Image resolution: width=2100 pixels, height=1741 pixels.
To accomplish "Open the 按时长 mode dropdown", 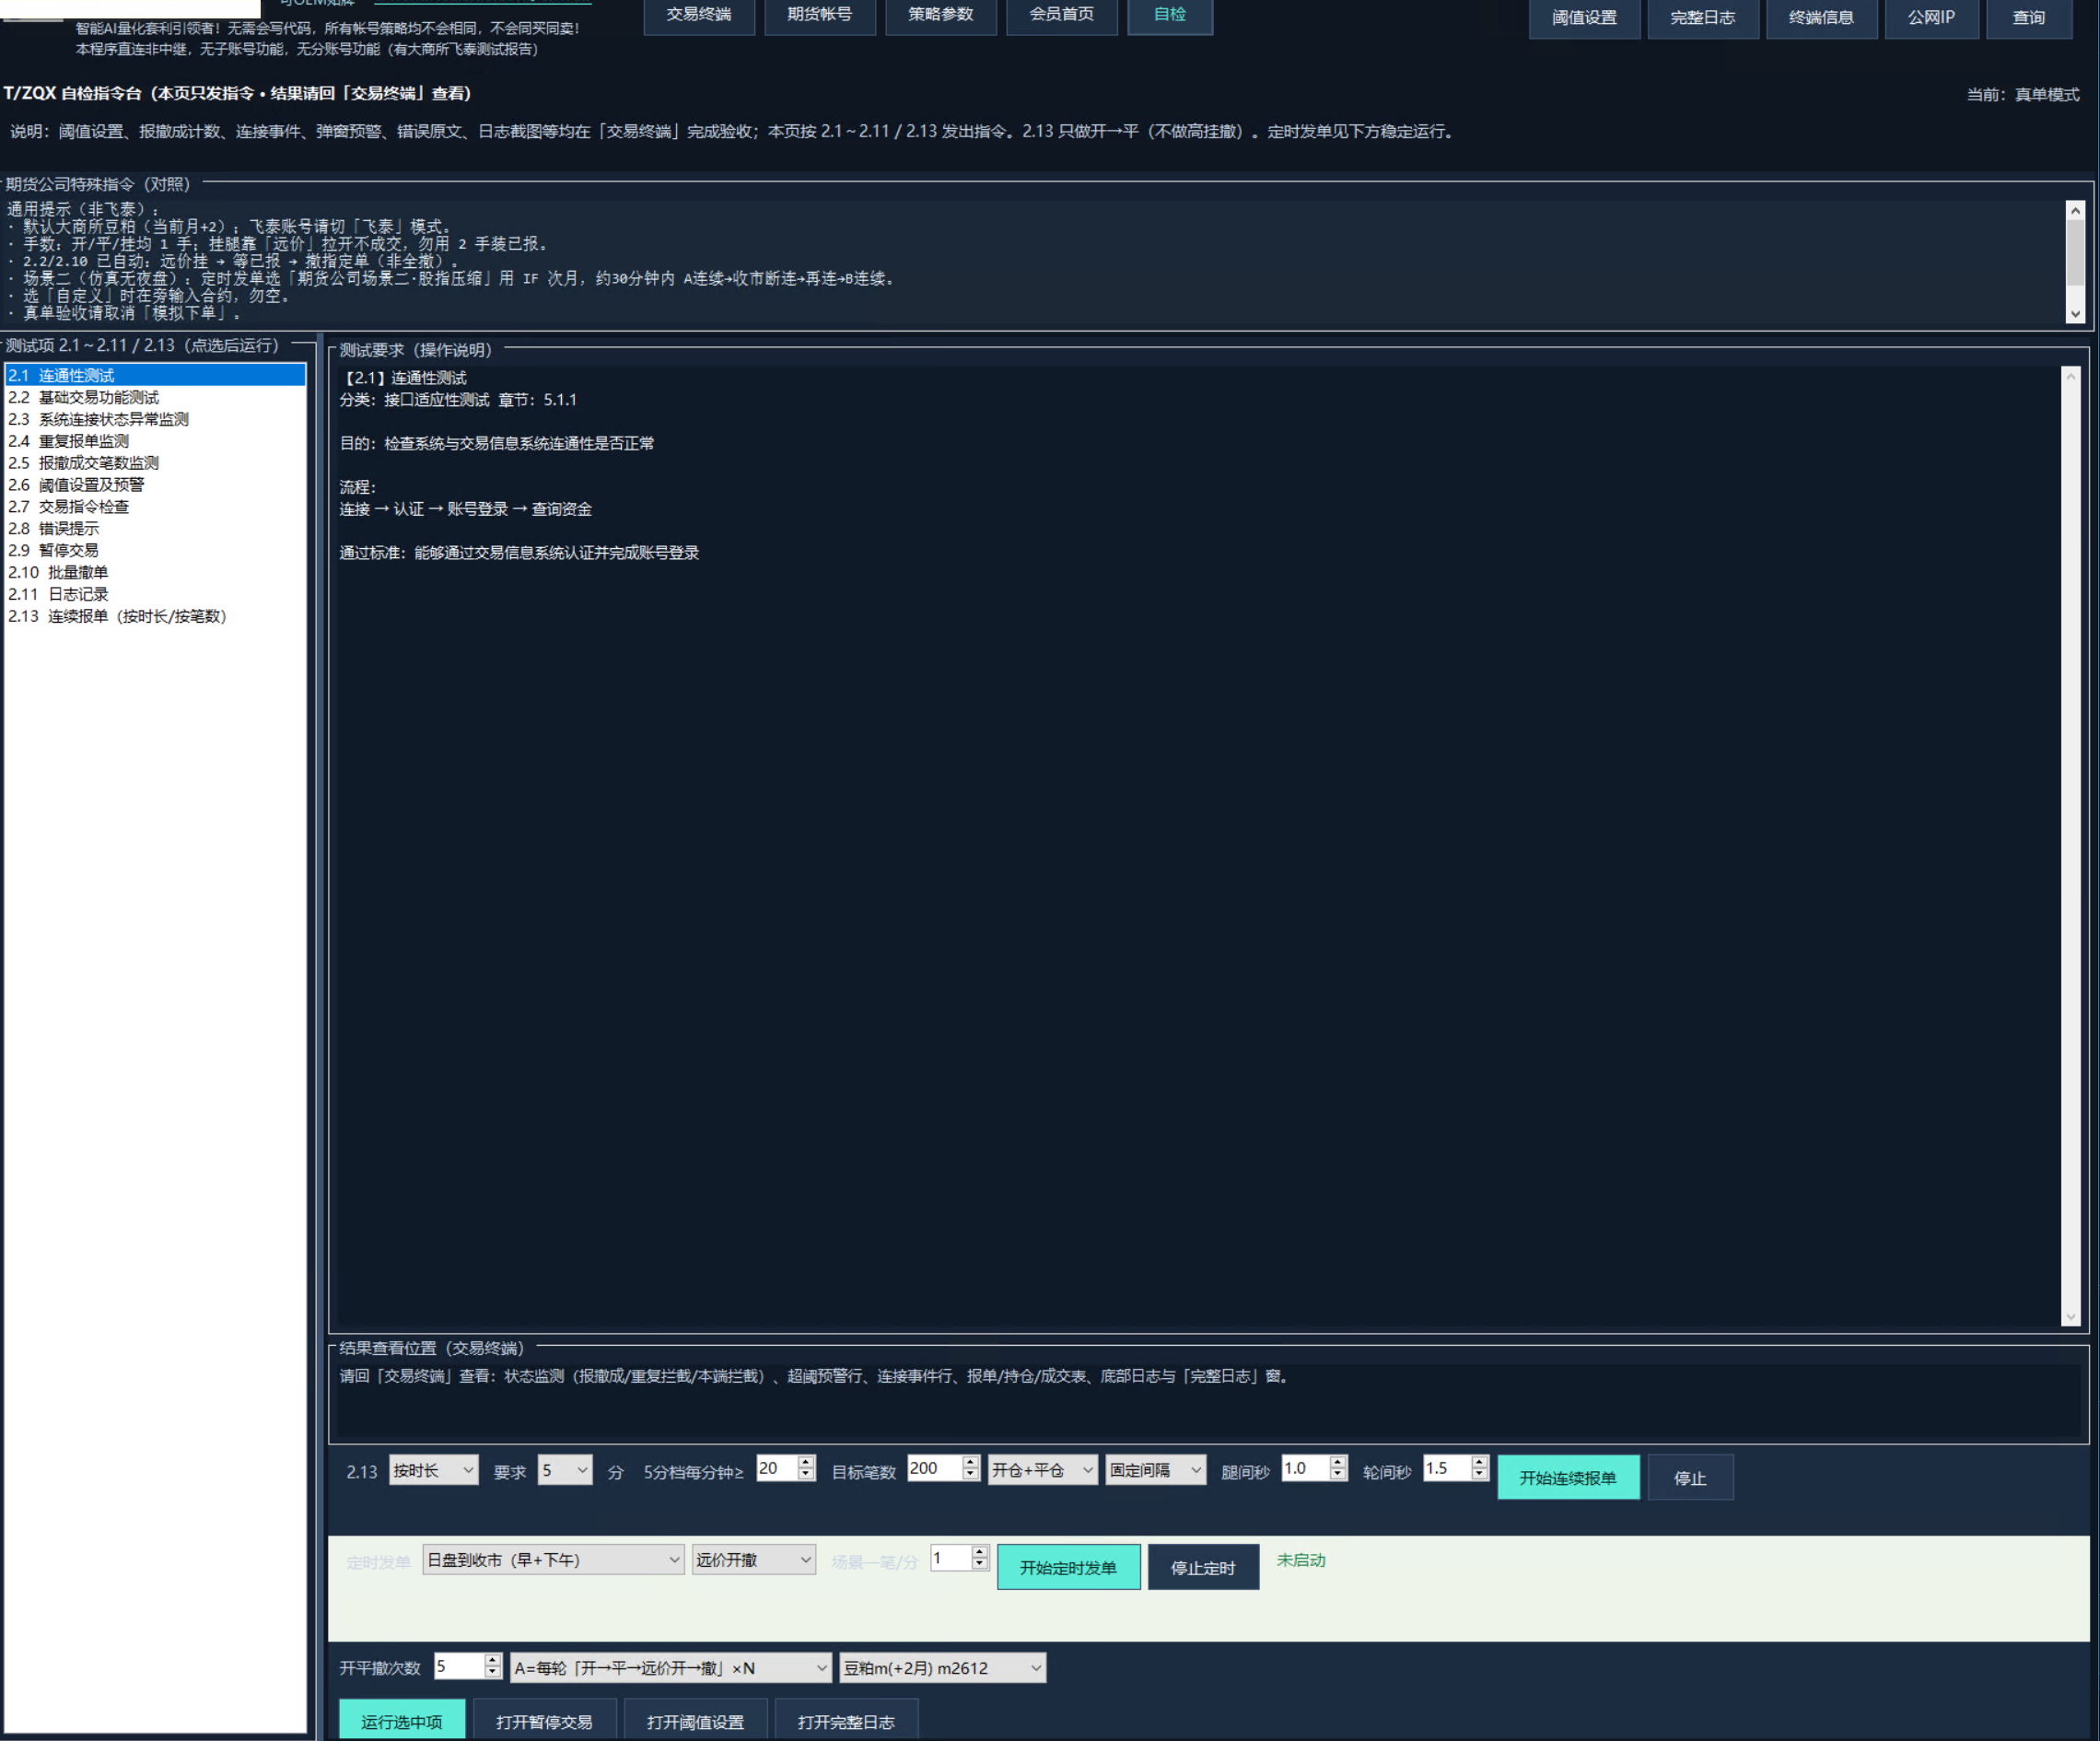I will click(433, 1470).
